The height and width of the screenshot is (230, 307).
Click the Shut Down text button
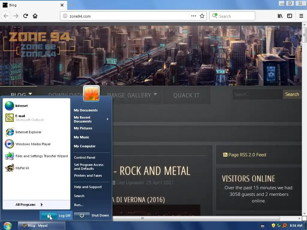(x=100, y=215)
